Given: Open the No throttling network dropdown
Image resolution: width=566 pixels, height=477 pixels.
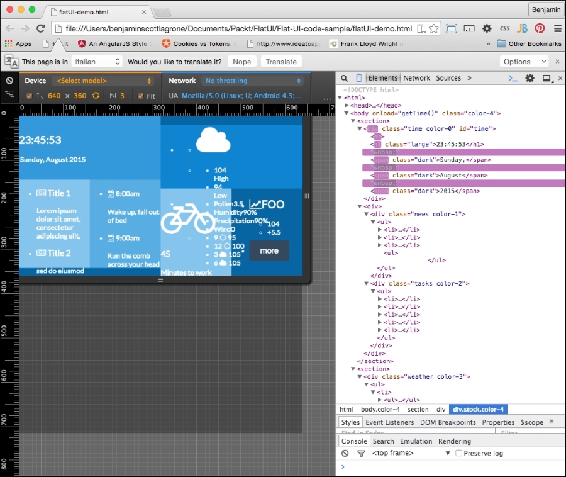Looking at the screenshot, I should coord(252,81).
